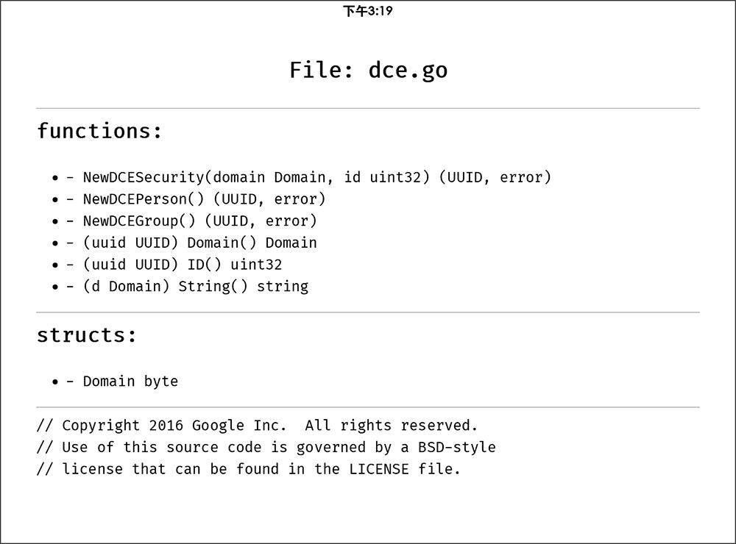Image resolution: width=736 pixels, height=544 pixels.
Task: Select the "found in the LICENSE file" comment line
Action: [x=249, y=469]
